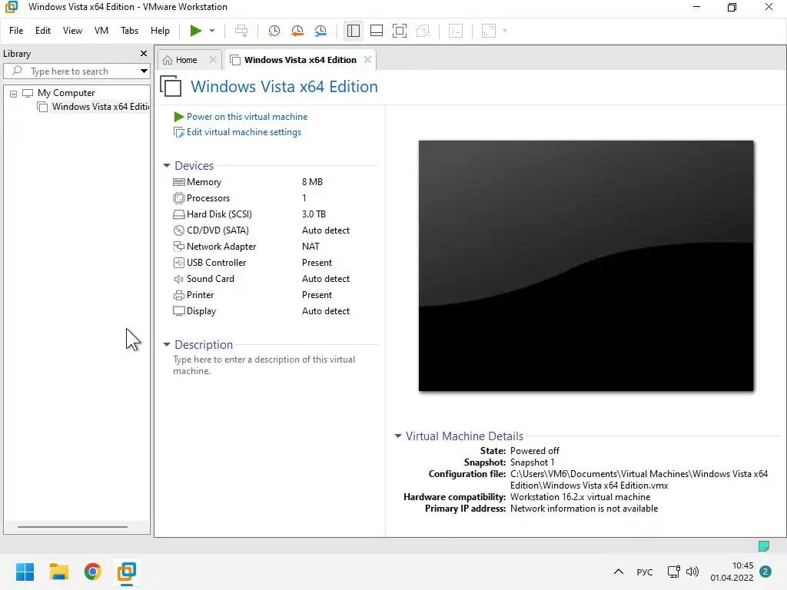
Task: Open the clock and date 10:45
Action: click(732, 572)
